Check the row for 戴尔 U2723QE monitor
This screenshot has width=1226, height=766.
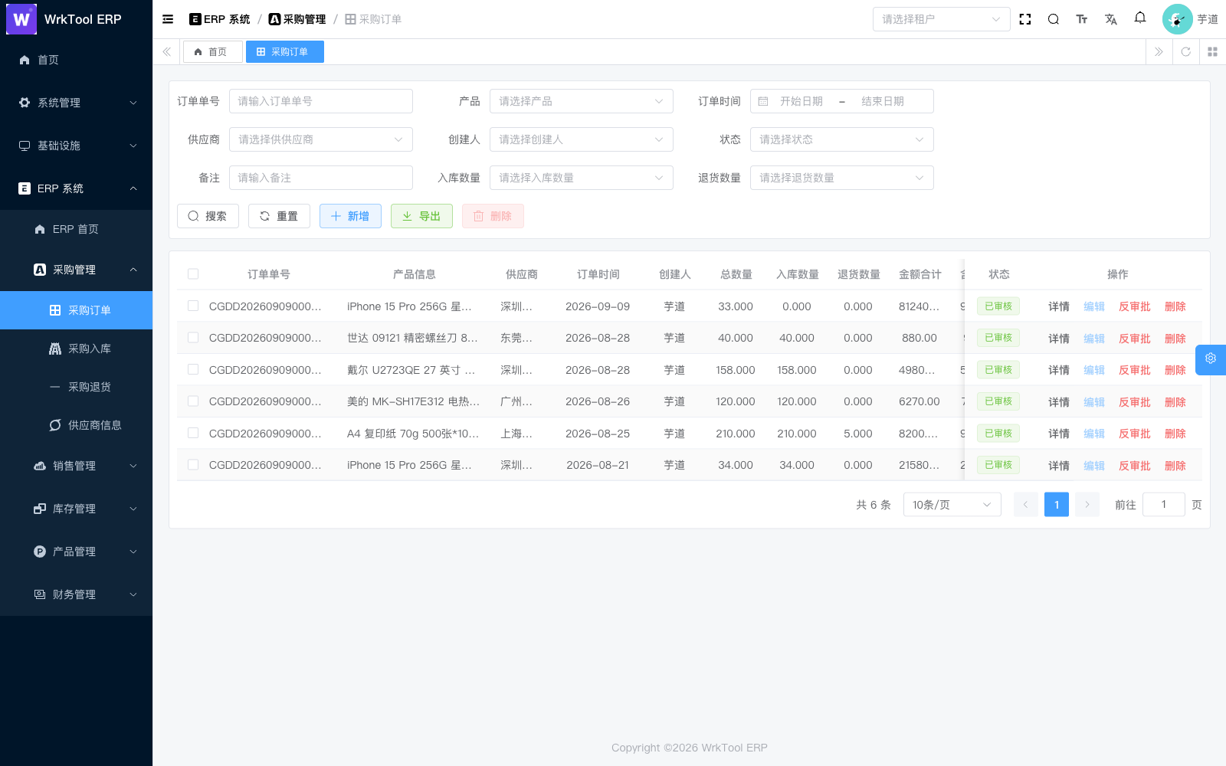[x=193, y=370]
